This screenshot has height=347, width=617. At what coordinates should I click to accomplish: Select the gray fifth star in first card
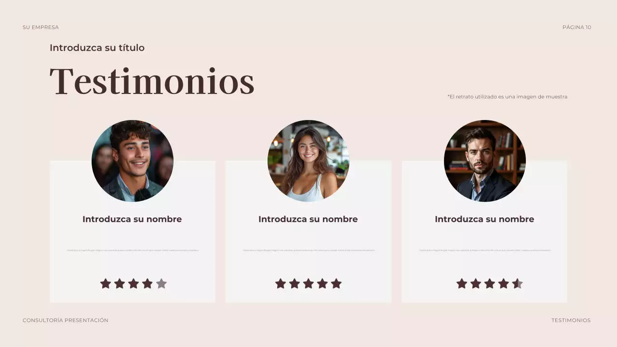[x=161, y=284]
